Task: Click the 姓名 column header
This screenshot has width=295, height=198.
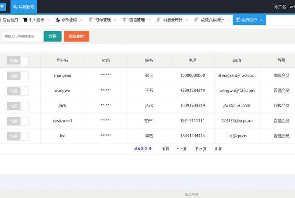Action: [149, 60]
